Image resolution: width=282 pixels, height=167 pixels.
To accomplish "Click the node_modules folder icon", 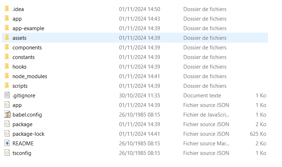I will pos(7,76).
